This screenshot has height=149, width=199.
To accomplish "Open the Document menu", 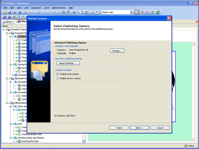I will coord(36,8).
